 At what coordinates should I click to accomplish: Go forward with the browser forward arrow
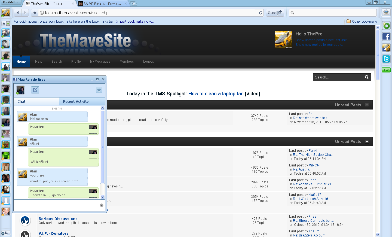[25, 13]
